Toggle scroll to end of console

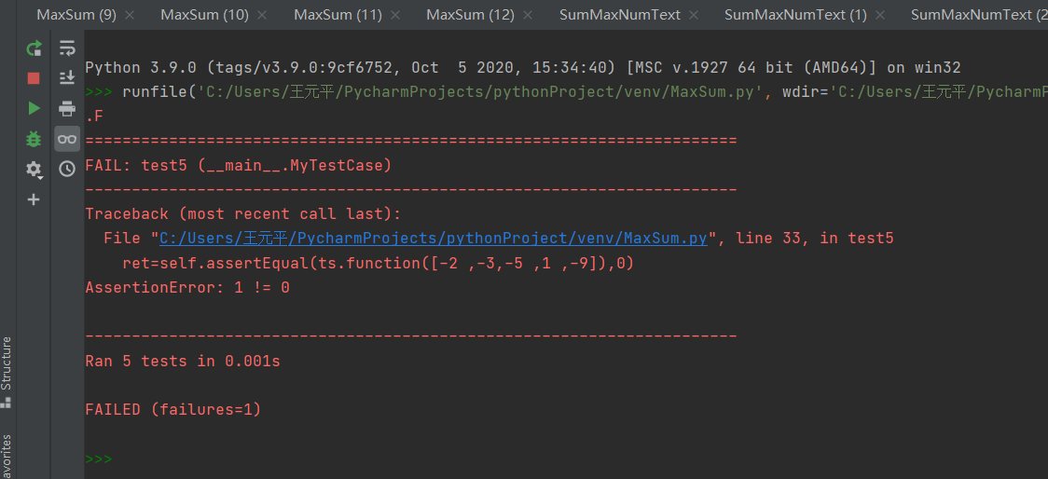coord(67,78)
